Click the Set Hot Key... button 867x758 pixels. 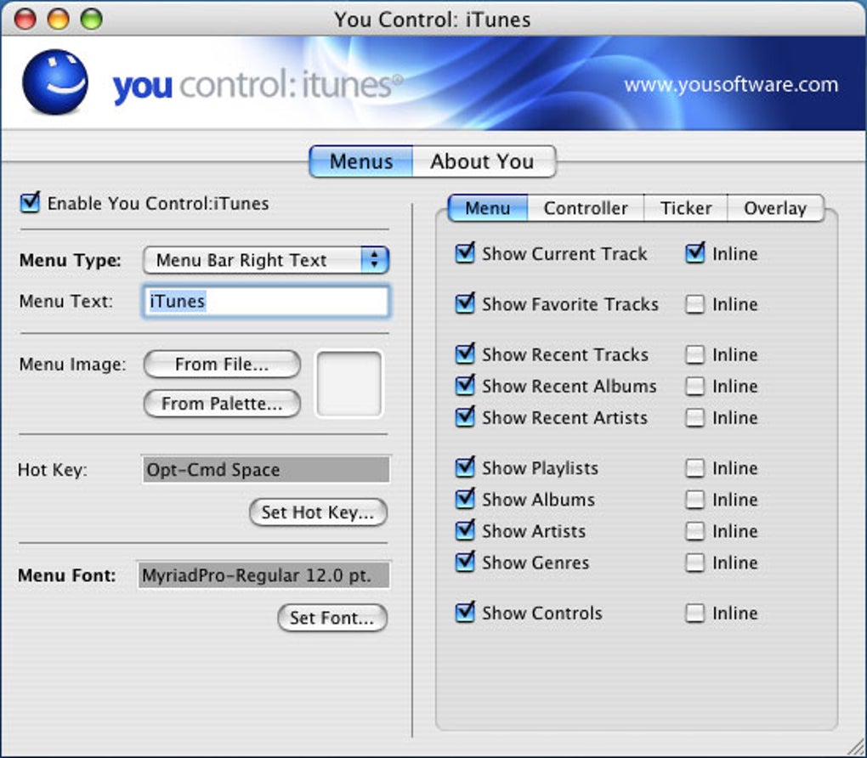pos(318,512)
